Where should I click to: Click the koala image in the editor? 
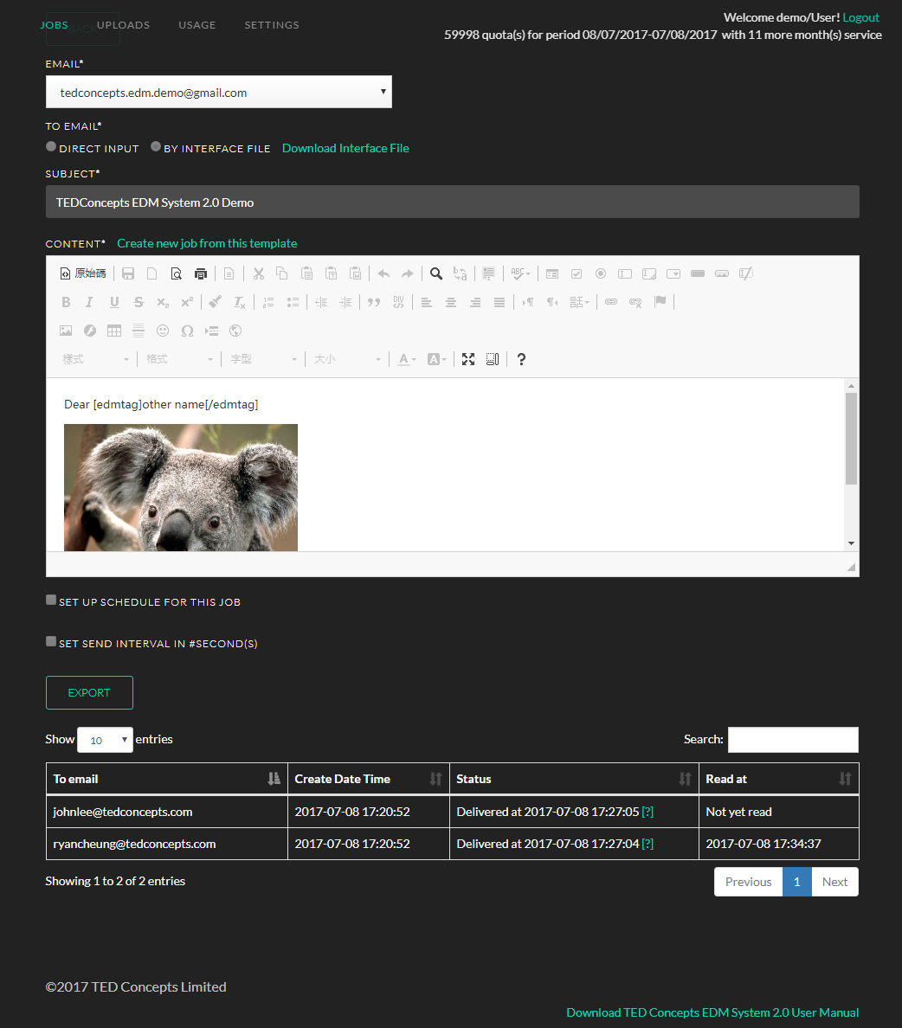coord(181,487)
